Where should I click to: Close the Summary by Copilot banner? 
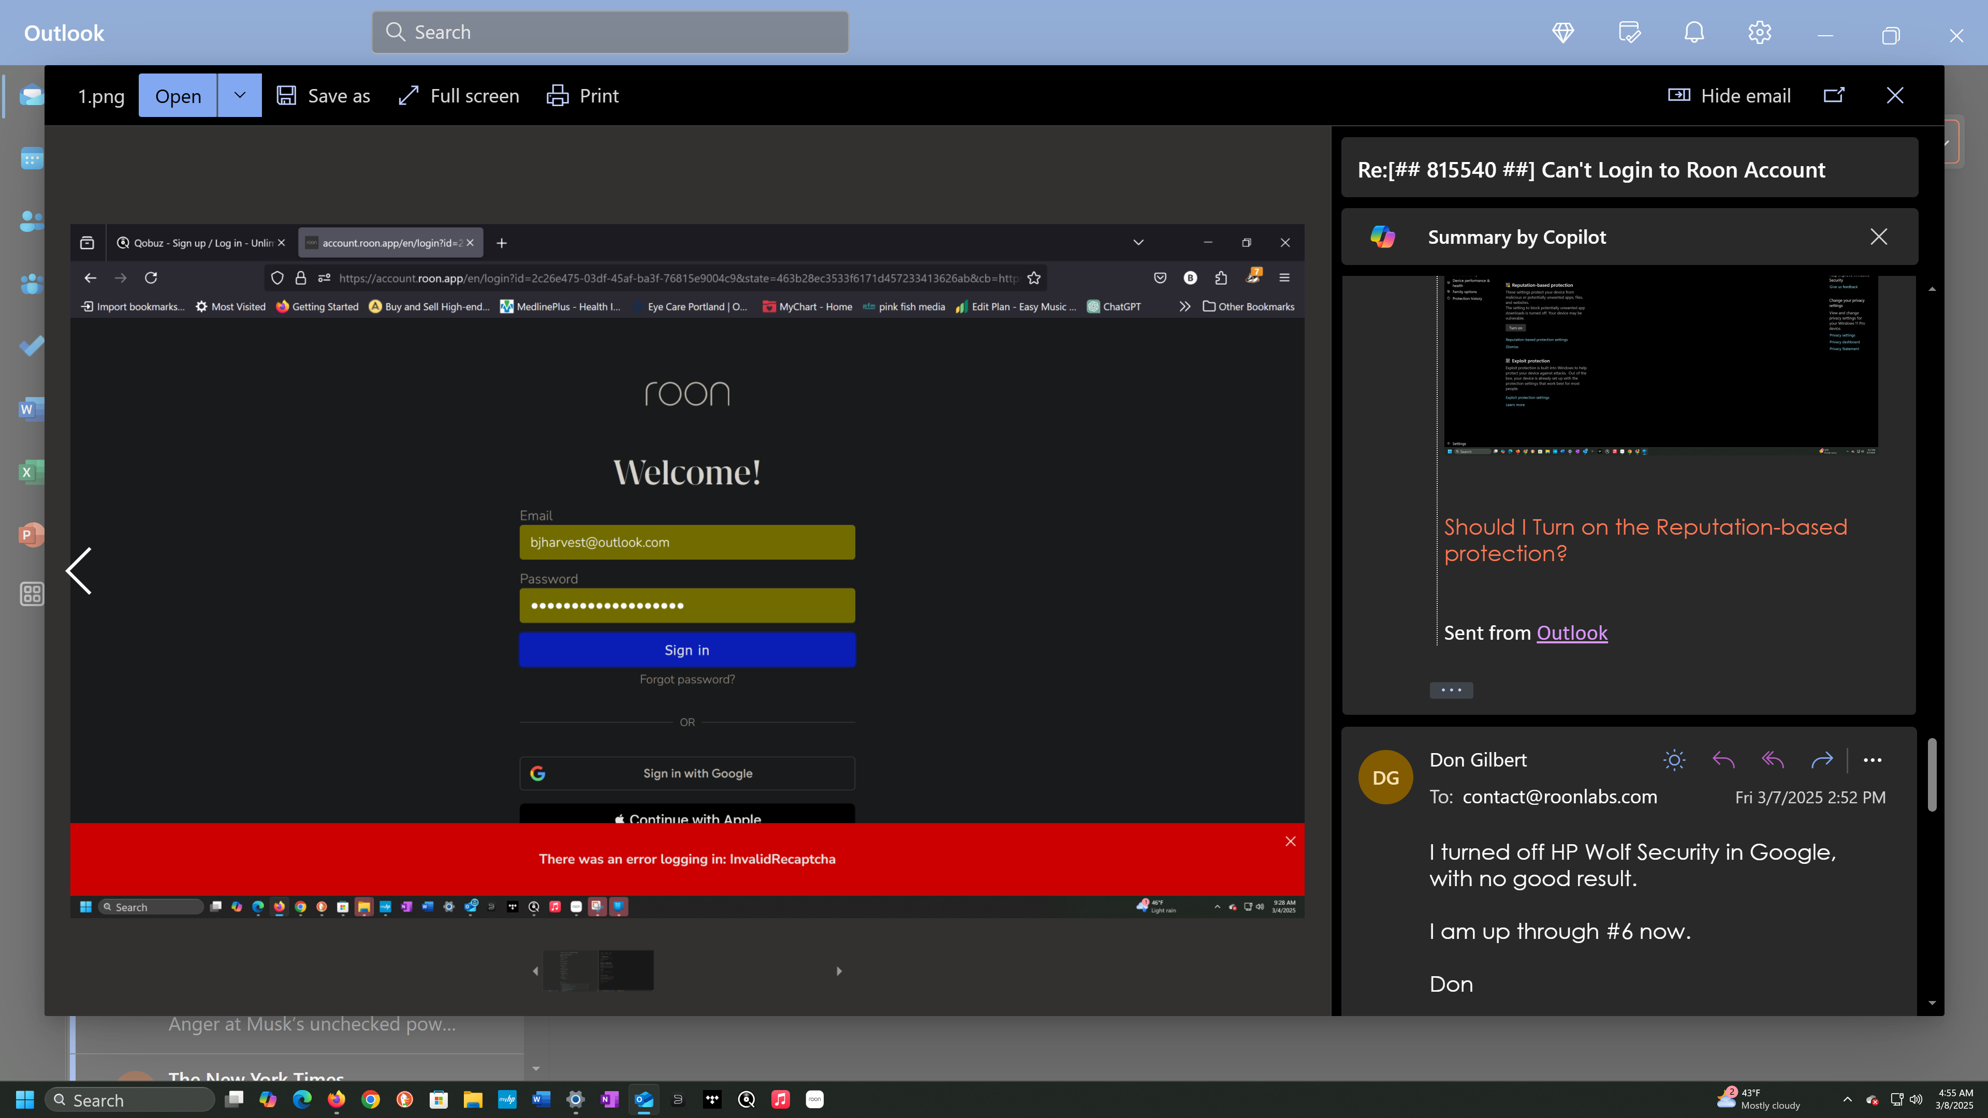pyautogui.click(x=1878, y=237)
